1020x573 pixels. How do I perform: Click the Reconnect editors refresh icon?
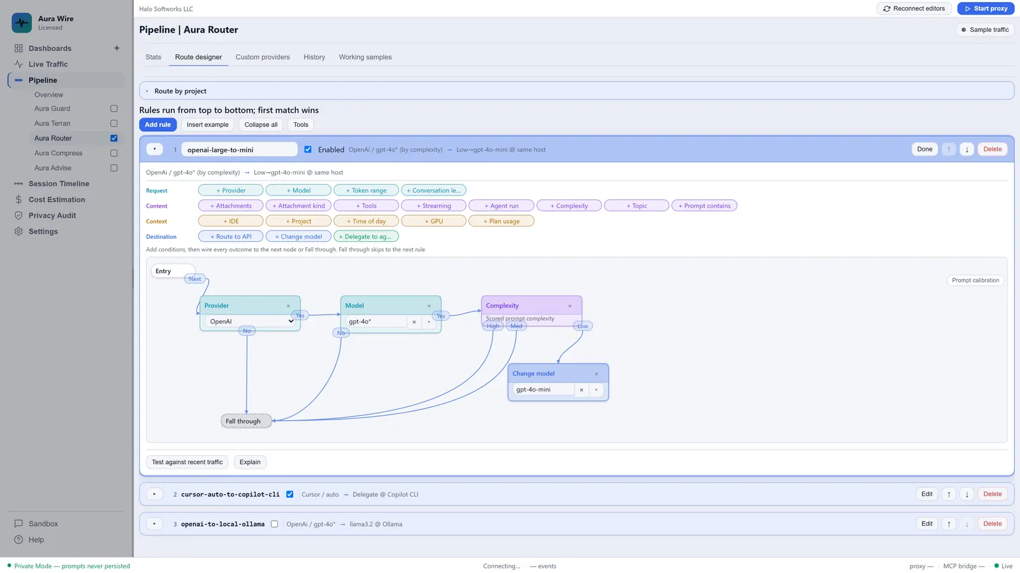[x=887, y=9]
